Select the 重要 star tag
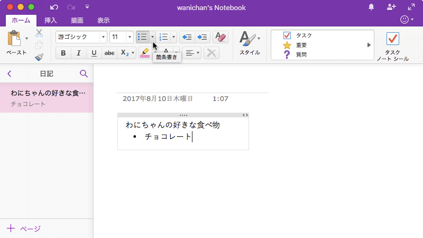 pos(295,45)
